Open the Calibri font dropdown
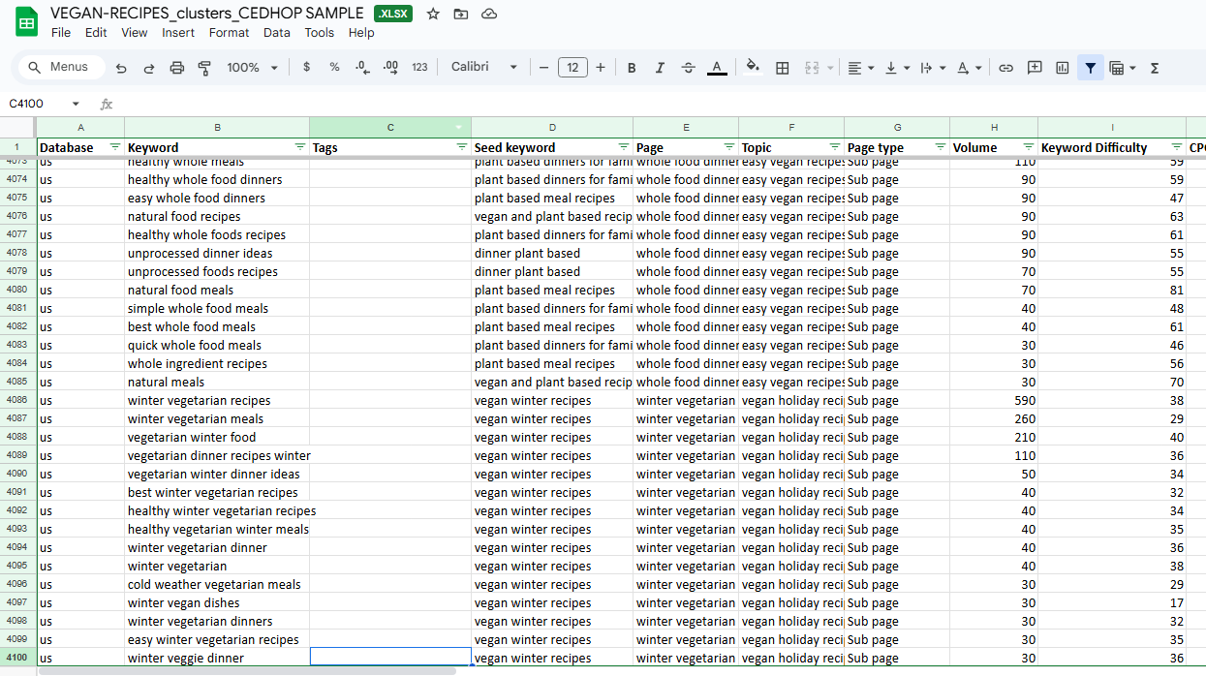The height and width of the screenshot is (676, 1206). (x=484, y=68)
